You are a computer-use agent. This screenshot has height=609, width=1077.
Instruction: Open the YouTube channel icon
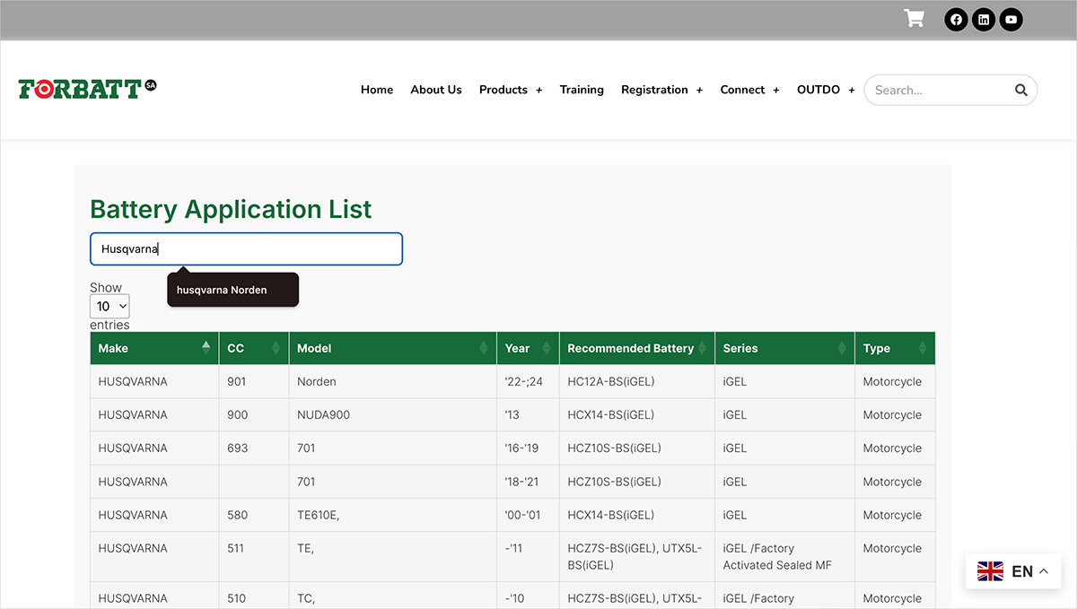[x=1011, y=20]
